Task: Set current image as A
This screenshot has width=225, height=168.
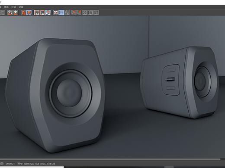Action: (x=73, y=12)
